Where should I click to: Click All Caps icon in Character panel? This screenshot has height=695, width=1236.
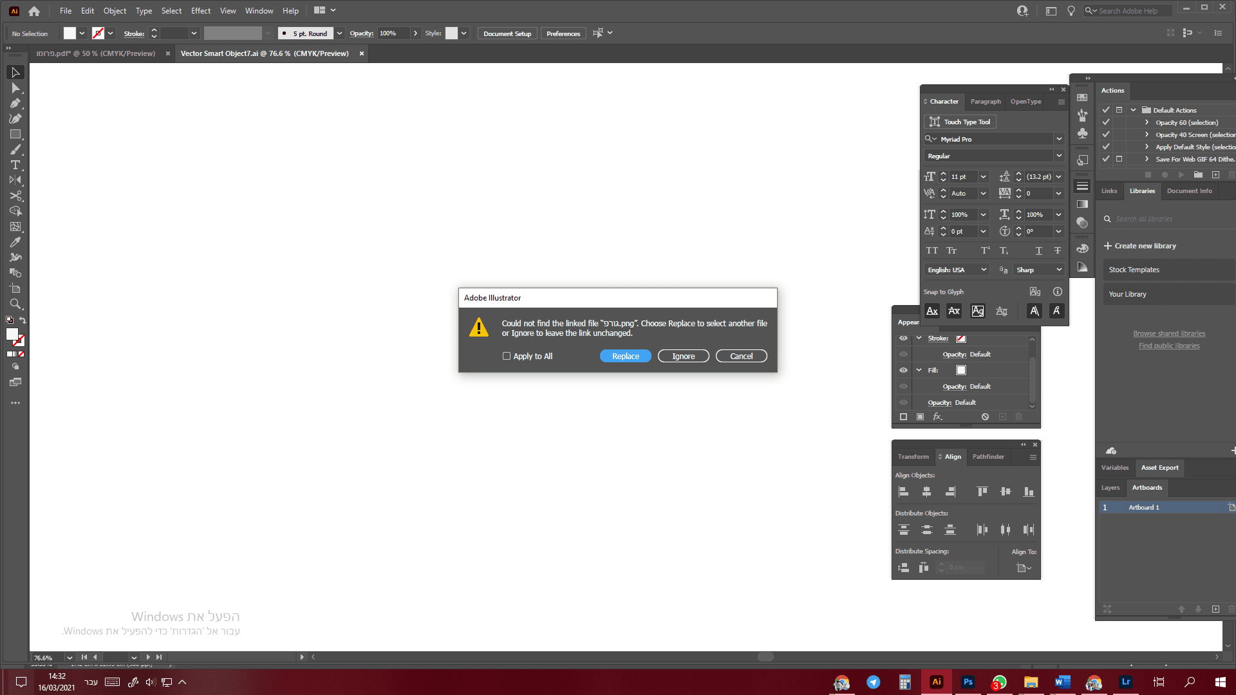click(932, 251)
